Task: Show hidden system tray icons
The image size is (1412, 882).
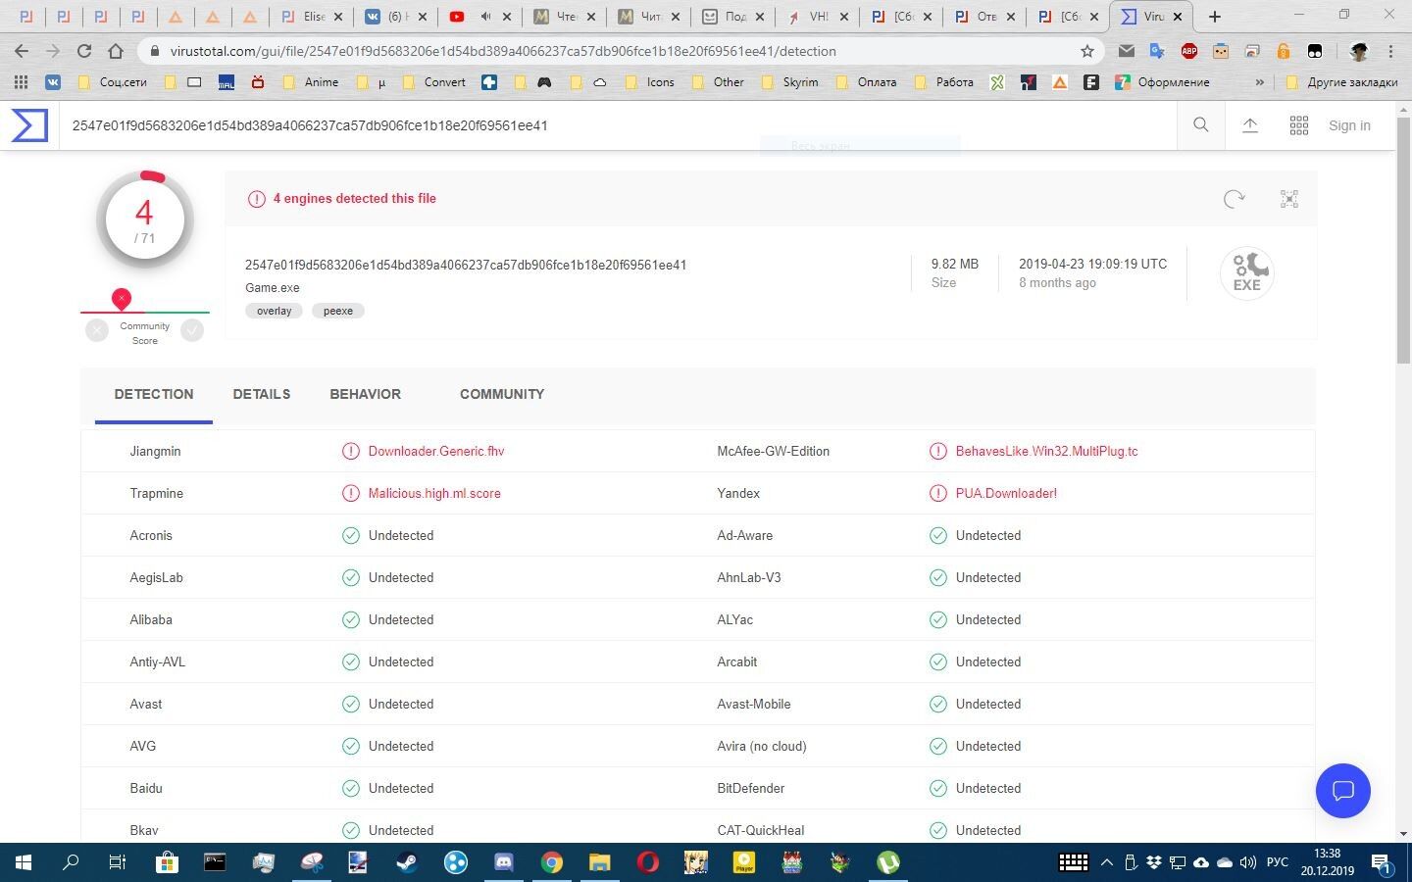Action: [x=1107, y=862]
